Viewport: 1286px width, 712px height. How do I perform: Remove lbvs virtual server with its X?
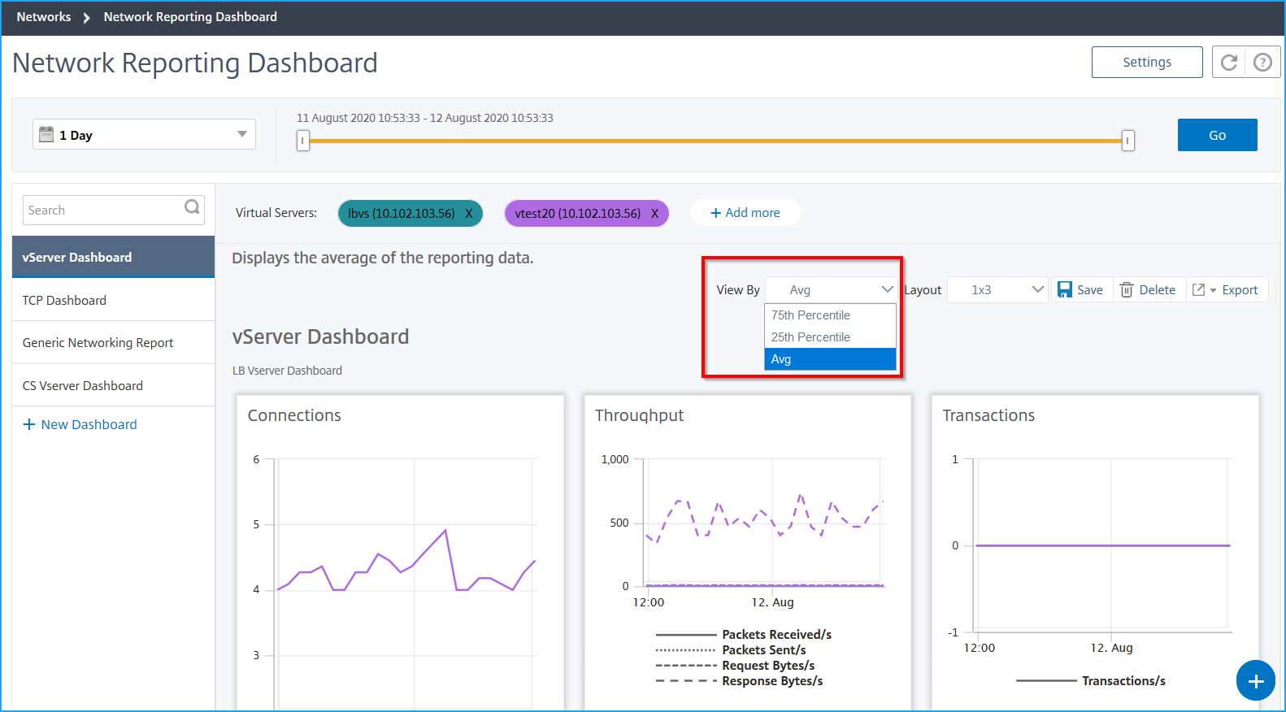(x=468, y=214)
